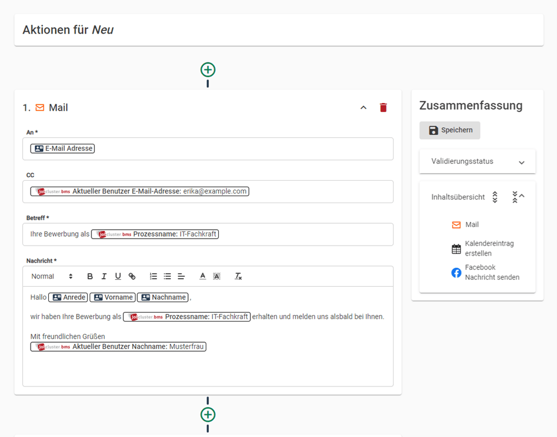Click the Facebook icon in overview

click(x=456, y=273)
